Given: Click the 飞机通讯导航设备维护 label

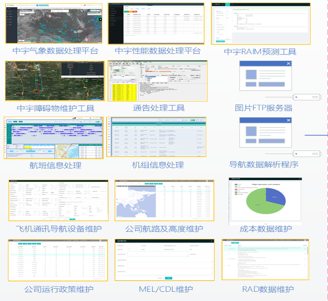Looking at the screenshot, I should [59, 229].
